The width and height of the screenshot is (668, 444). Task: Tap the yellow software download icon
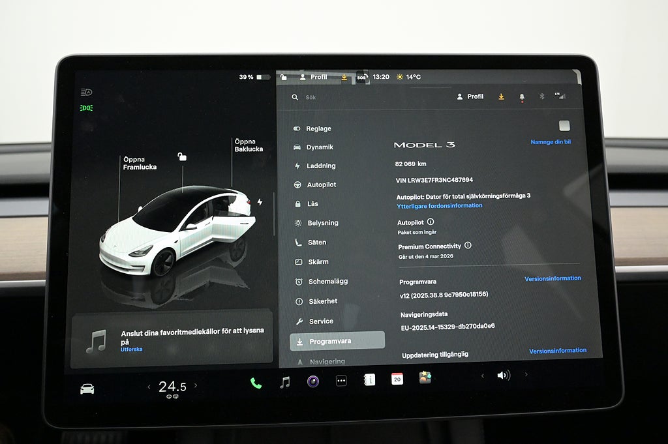coord(501,96)
